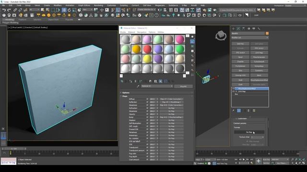
Task: Expand the UVW Map modifier subtree arrow
Action: (x=236, y=91)
